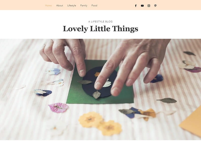Open the Pinterest social icon
The height and width of the screenshot is (151, 201).
point(155,6)
